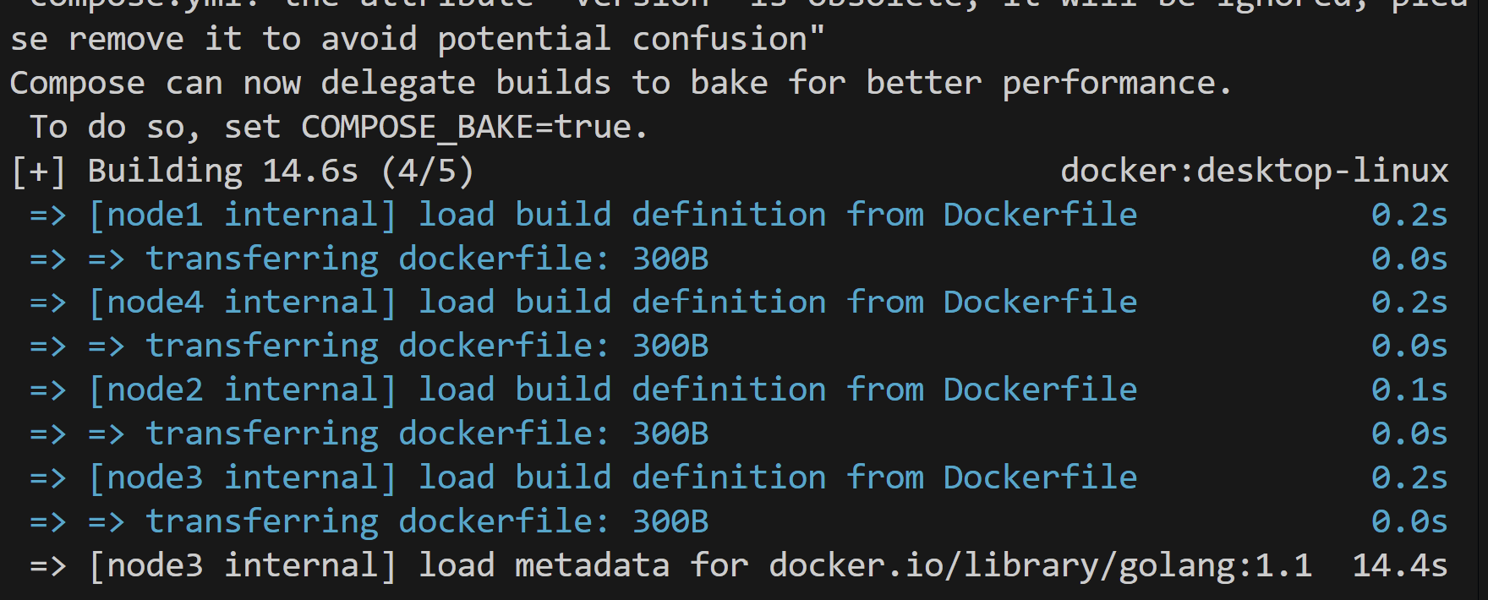Viewport: 1488px width, 600px height.
Task: Click transferring dockerfile: 300B under node1
Action: click(428, 259)
